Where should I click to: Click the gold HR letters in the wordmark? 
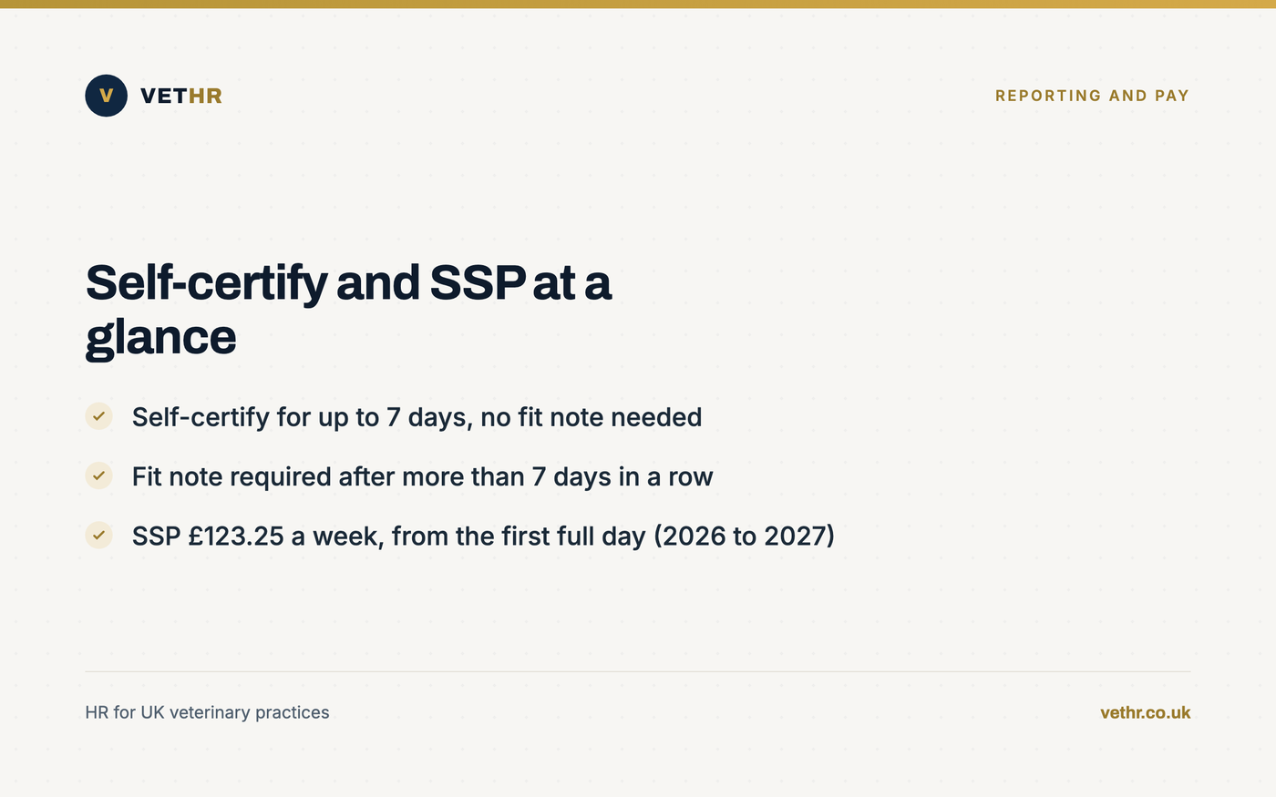click(x=205, y=96)
